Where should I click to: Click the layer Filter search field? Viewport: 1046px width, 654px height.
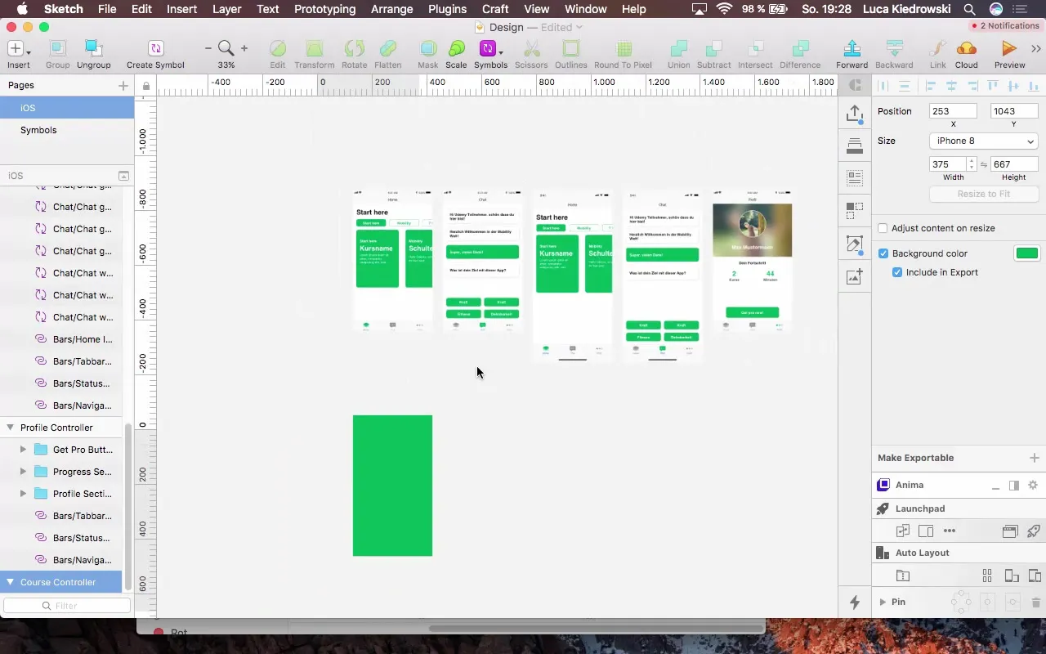tap(67, 606)
